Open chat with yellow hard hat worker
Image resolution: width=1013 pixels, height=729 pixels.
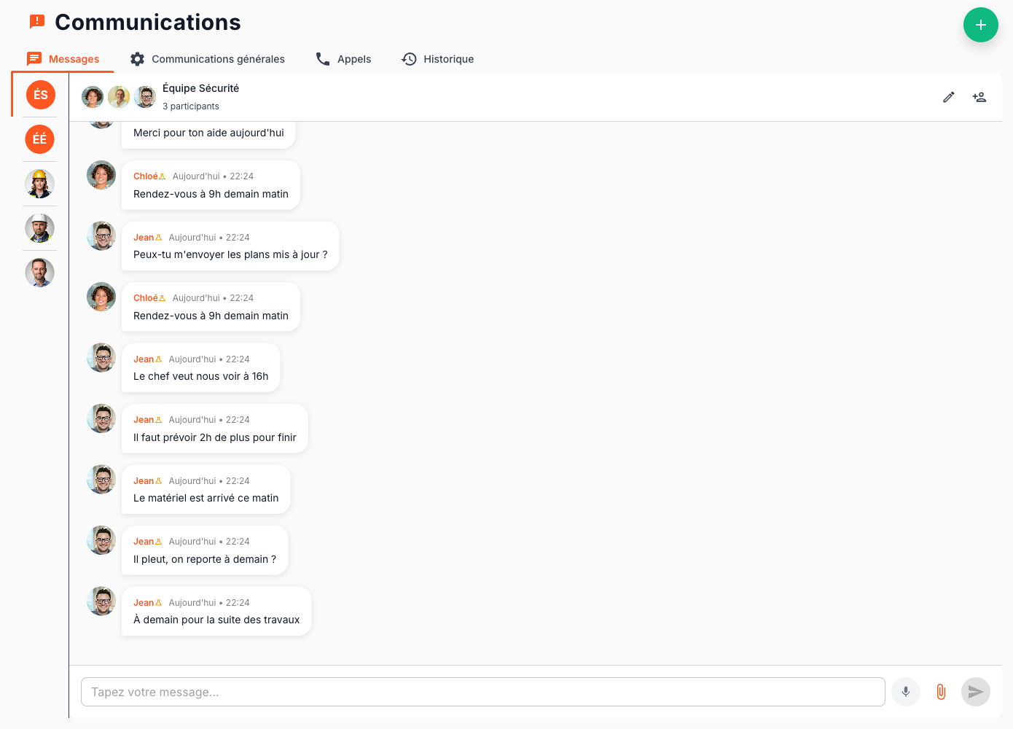coord(40,184)
